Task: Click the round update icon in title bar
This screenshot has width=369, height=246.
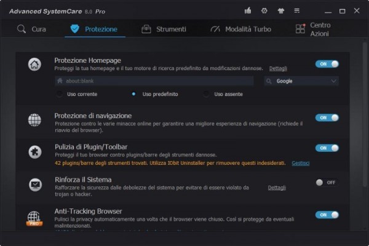Action: pyautogui.click(x=264, y=10)
